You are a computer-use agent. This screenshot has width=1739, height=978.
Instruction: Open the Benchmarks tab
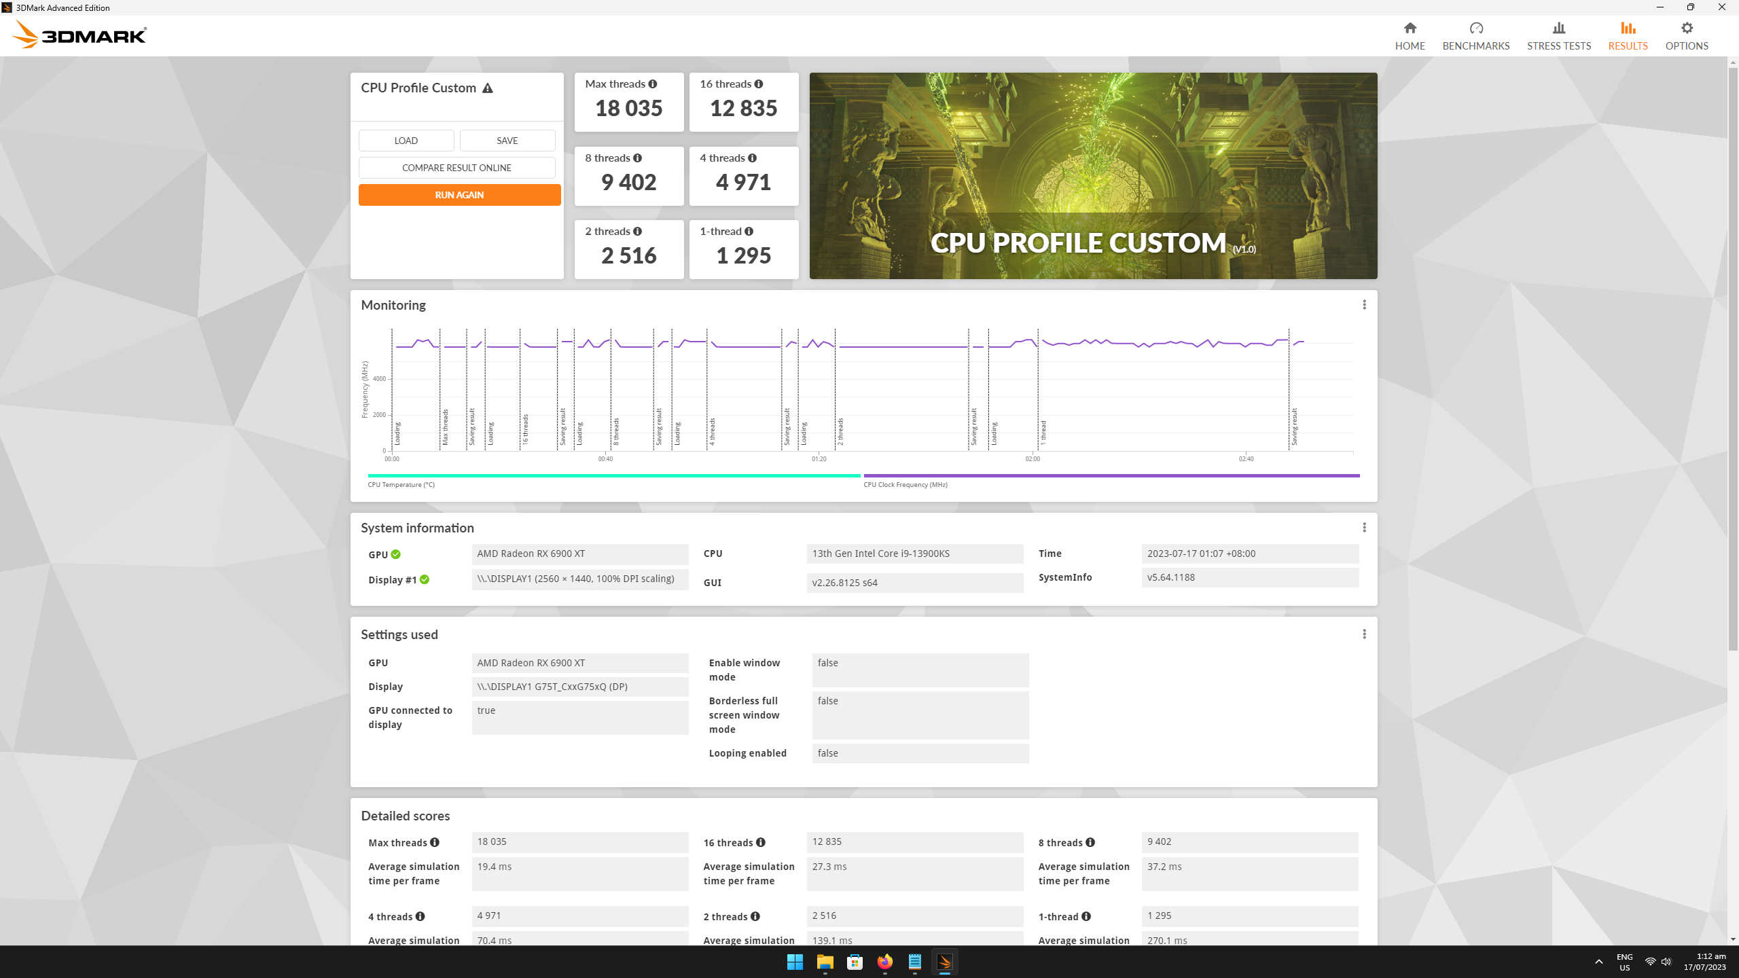click(1475, 36)
